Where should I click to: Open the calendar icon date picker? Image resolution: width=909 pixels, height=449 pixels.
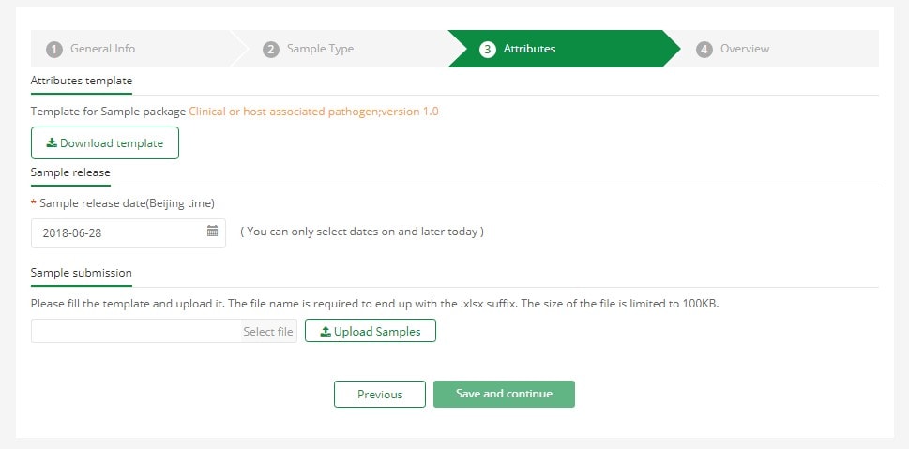(213, 232)
